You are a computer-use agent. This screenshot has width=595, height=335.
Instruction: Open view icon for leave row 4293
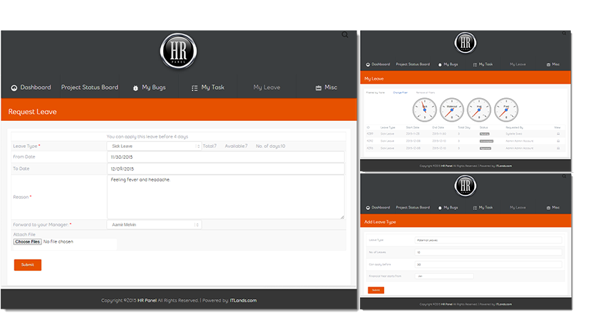(558, 149)
